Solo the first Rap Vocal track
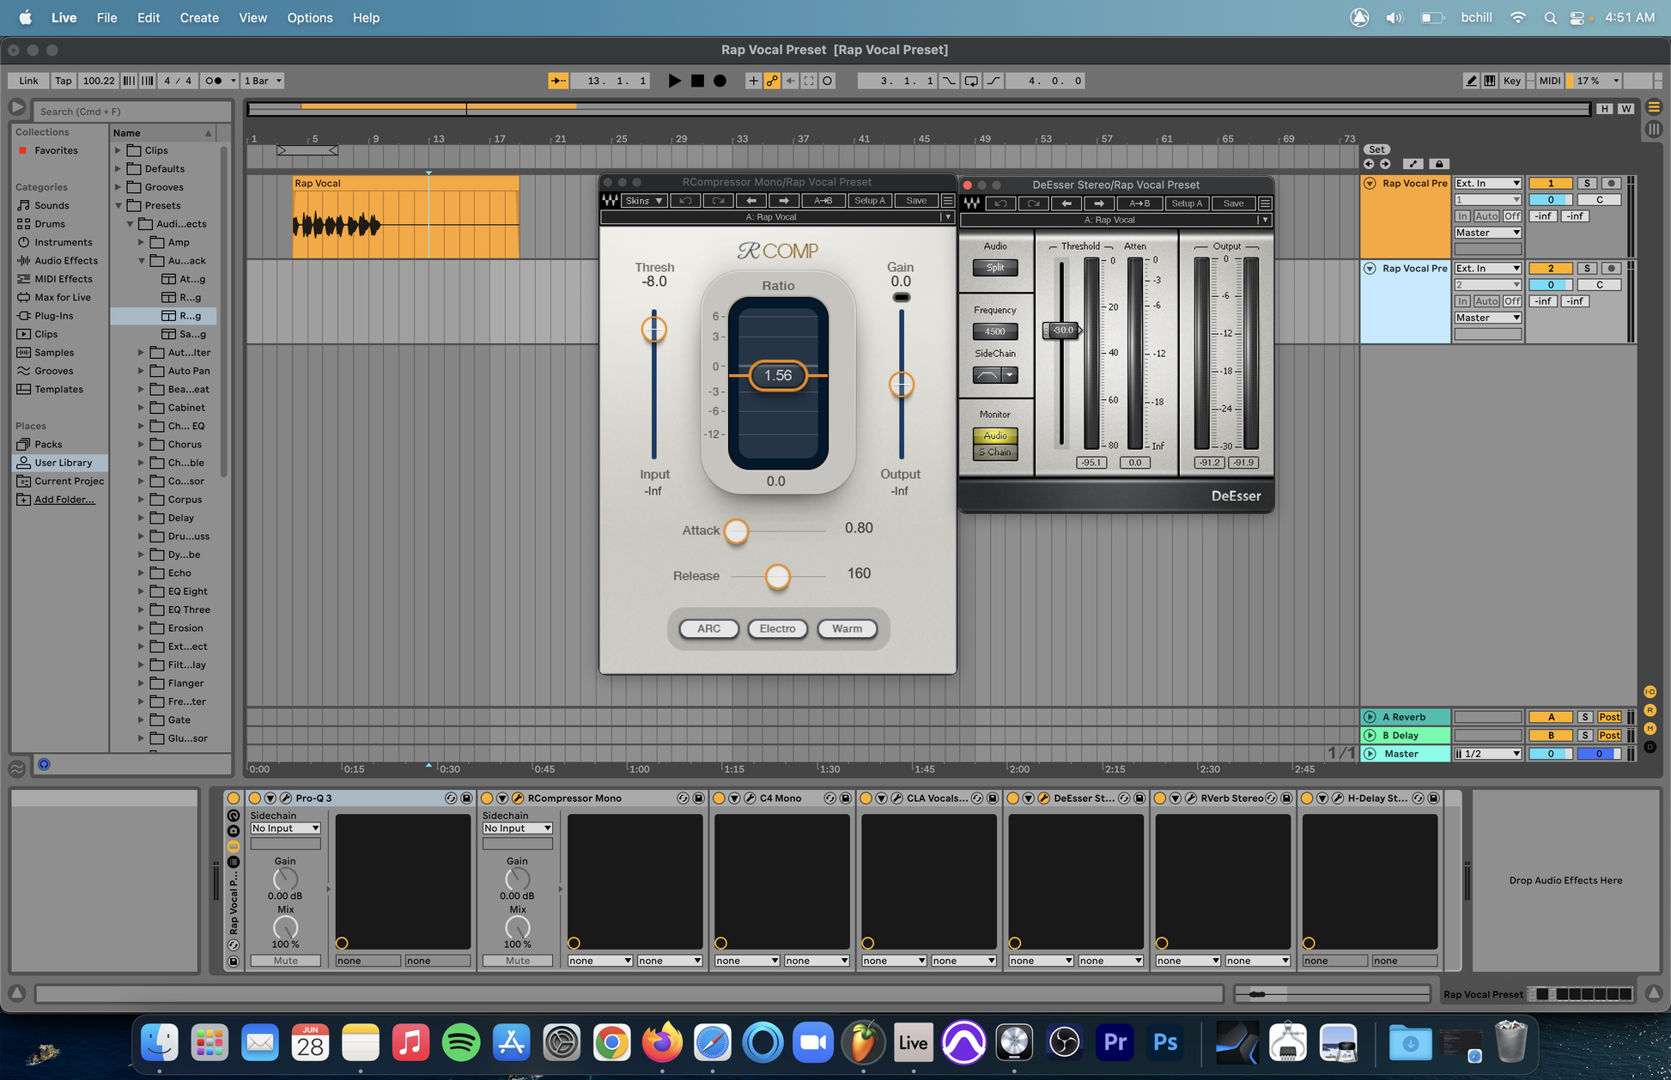Viewport: 1671px width, 1080px height. tap(1586, 183)
